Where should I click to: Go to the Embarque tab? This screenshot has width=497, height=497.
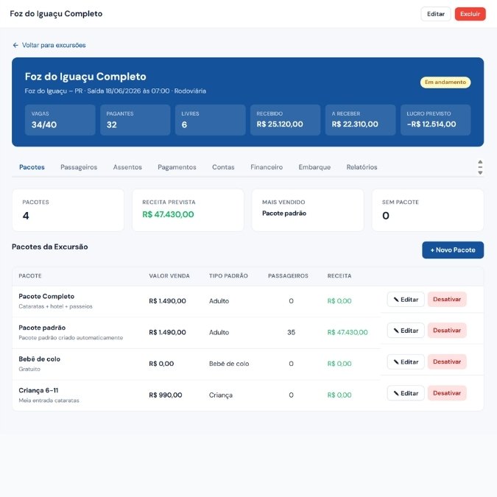tap(314, 167)
